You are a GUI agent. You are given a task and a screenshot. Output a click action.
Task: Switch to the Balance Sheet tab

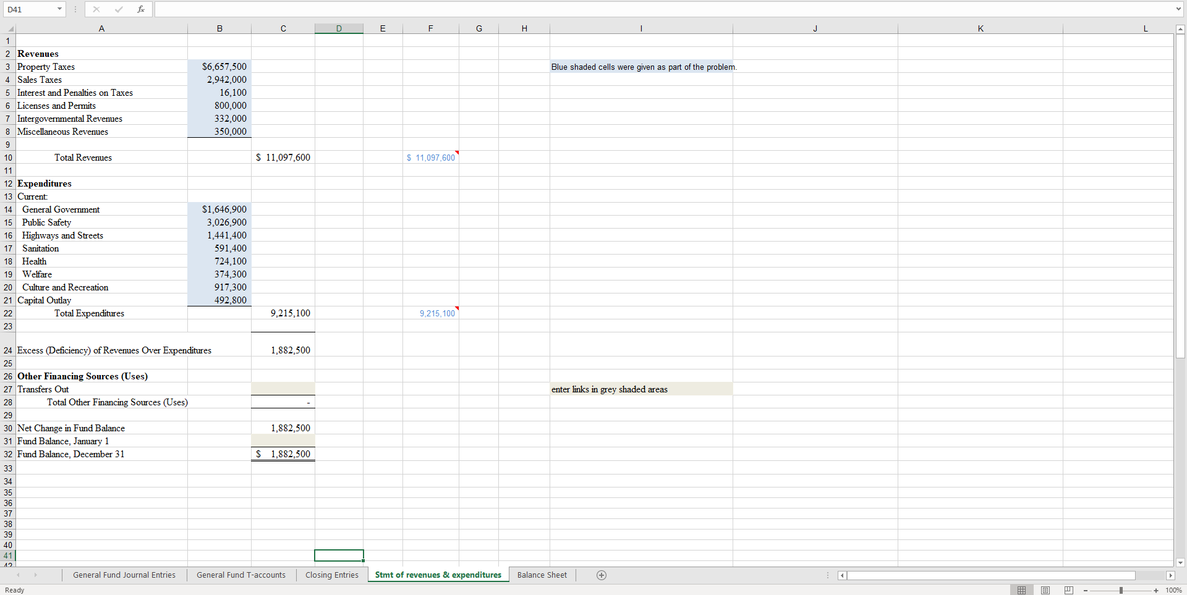(542, 575)
